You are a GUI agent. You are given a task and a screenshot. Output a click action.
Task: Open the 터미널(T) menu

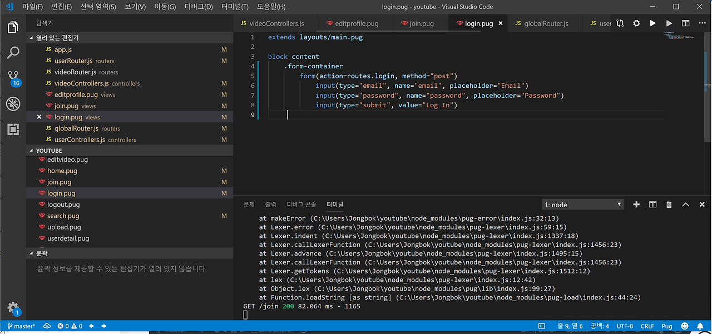point(235,7)
